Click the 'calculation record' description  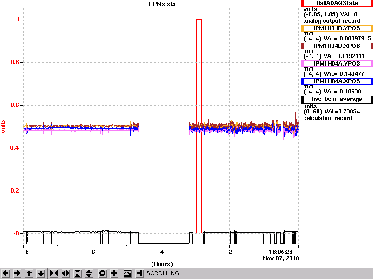pyautogui.click(x=328, y=118)
